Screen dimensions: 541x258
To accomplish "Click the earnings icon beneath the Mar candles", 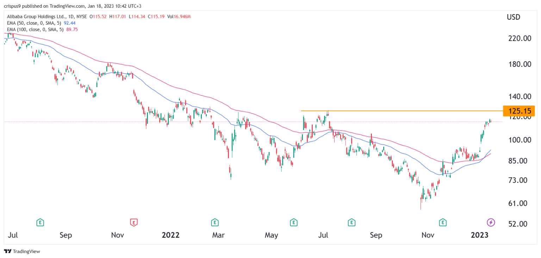I will 214,222.
